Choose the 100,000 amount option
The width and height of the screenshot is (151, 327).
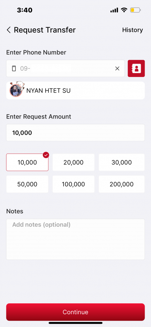point(73,184)
